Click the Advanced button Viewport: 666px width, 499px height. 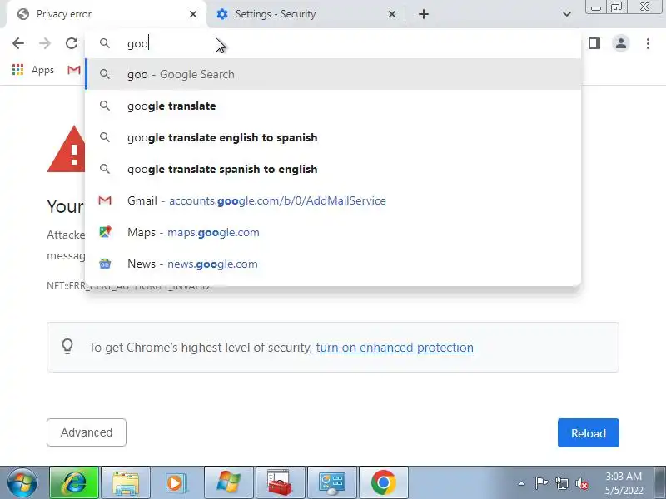pos(87,432)
